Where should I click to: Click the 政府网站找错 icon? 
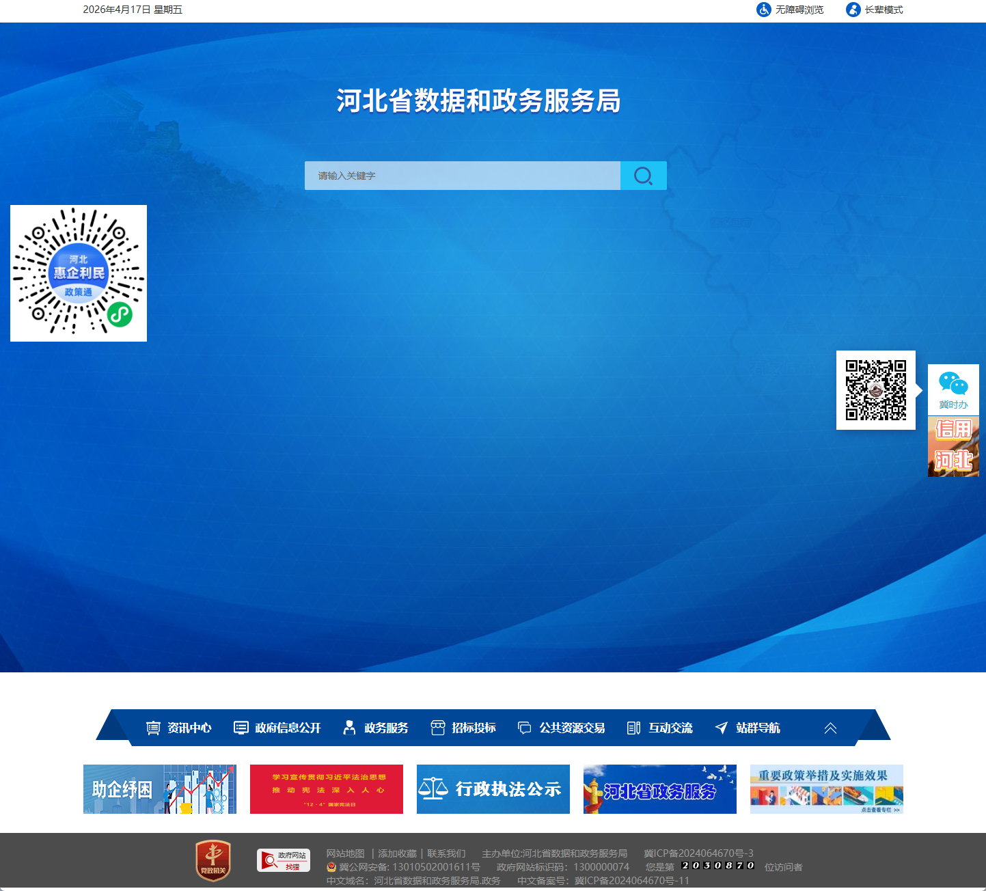(284, 860)
